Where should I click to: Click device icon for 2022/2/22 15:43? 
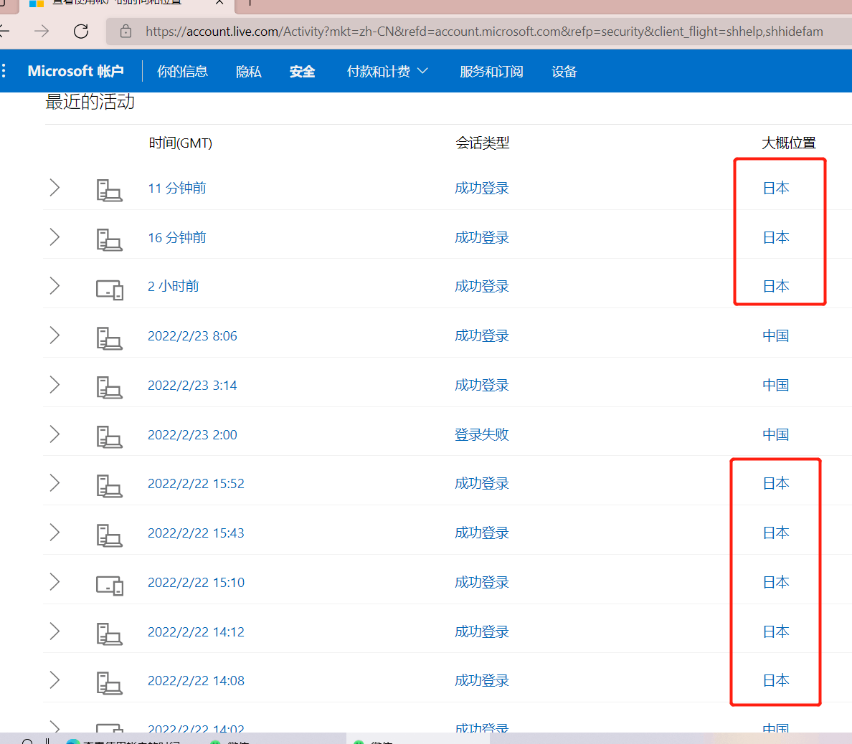(x=109, y=535)
